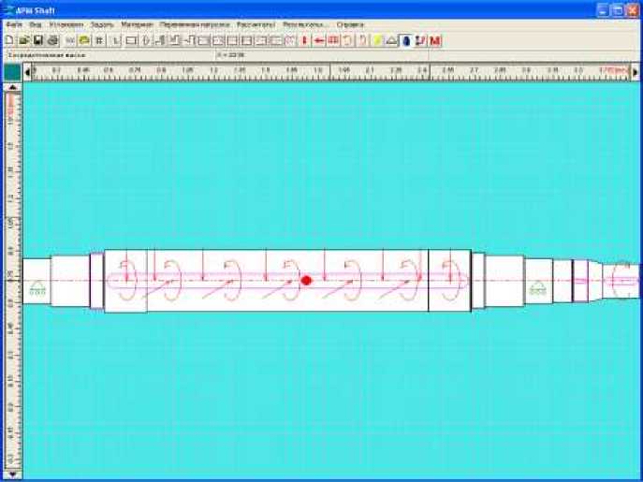
Task: Run the Рассчитать! calculation command
Action: click(x=256, y=24)
